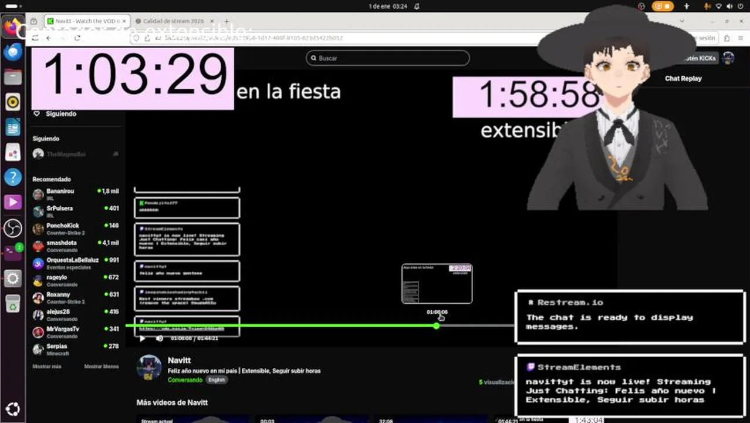Play the Navitt VOD video
The height and width of the screenshot is (423, 750).
point(142,338)
